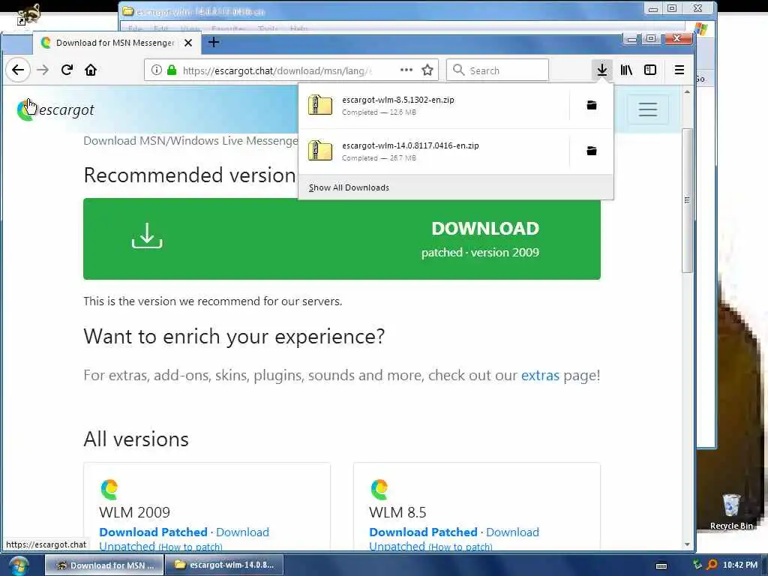Bookmark this page with the star

click(427, 70)
